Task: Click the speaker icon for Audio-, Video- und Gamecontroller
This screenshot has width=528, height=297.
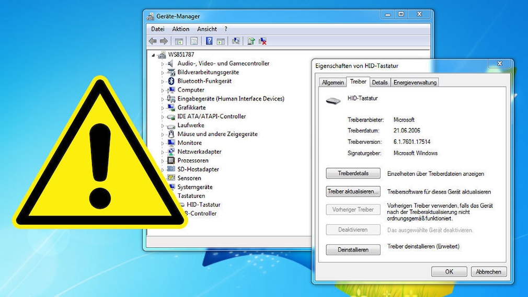Action: click(x=171, y=63)
